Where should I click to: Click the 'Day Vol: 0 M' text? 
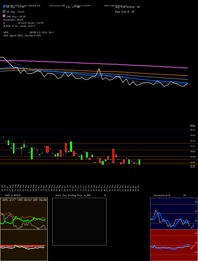click(x=124, y=12)
